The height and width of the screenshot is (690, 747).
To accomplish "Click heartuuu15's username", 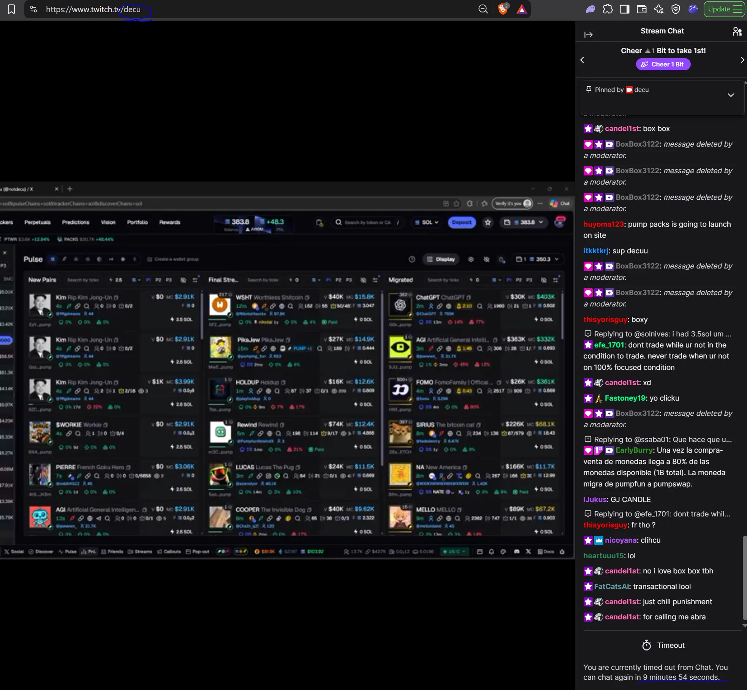I will [603, 556].
